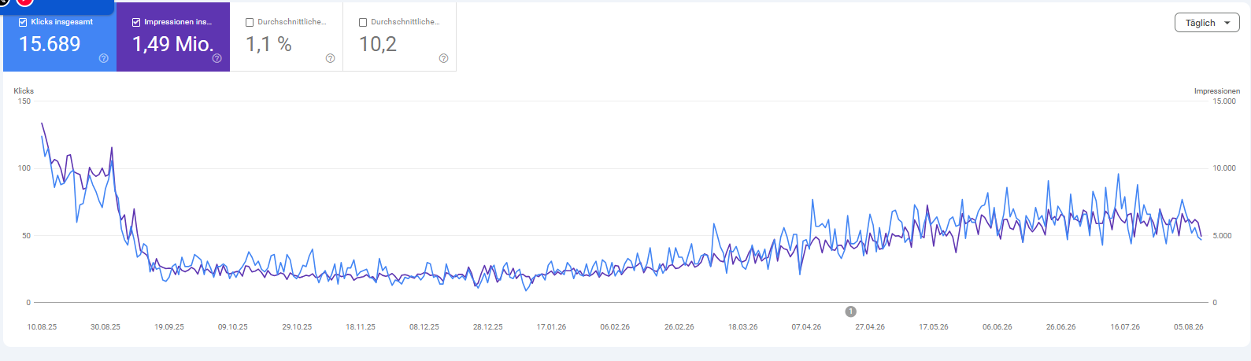Image resolution: width=1251 pixels, height=361 pixels.
Task: Click the 10.08.25 date on chart axis
Action: 42,327
